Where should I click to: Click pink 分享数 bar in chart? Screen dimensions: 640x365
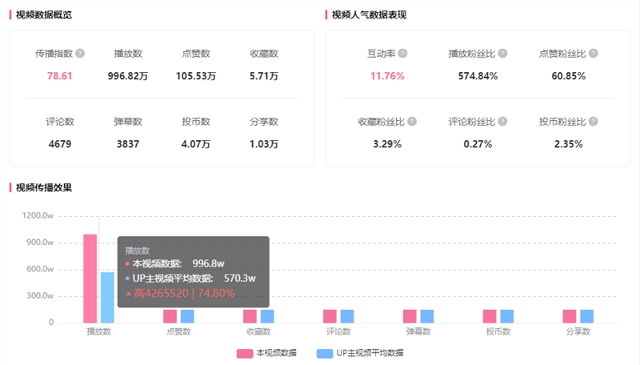click(x=570, y=316)
